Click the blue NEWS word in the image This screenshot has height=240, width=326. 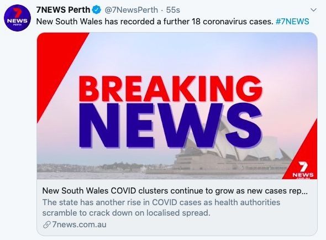170,126
